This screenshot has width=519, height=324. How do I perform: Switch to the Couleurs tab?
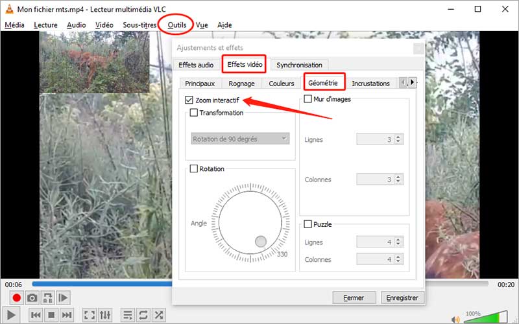(281, 84)
